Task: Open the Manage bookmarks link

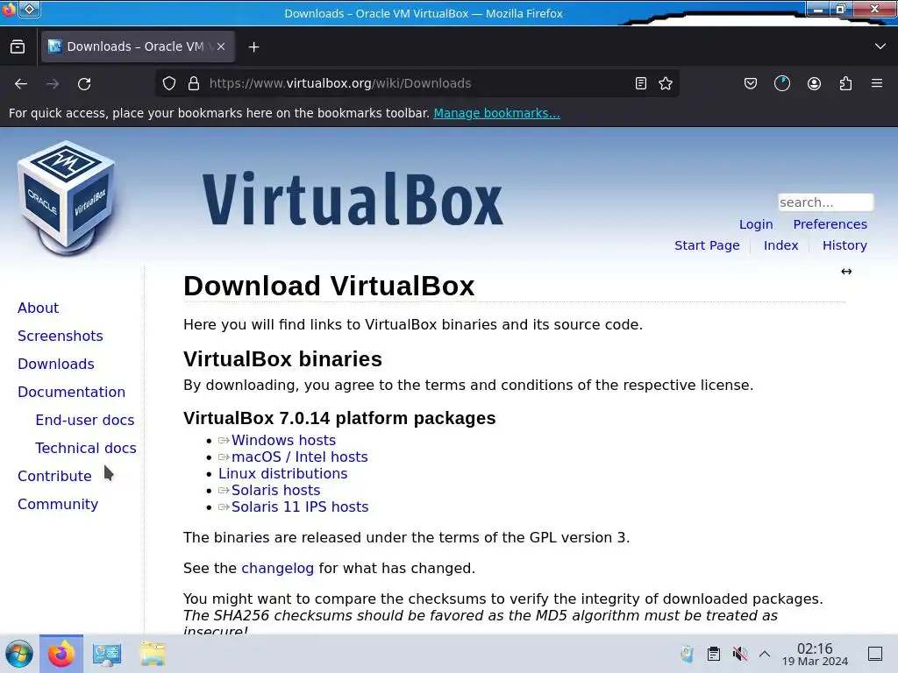Action: [x=496, y=113]
